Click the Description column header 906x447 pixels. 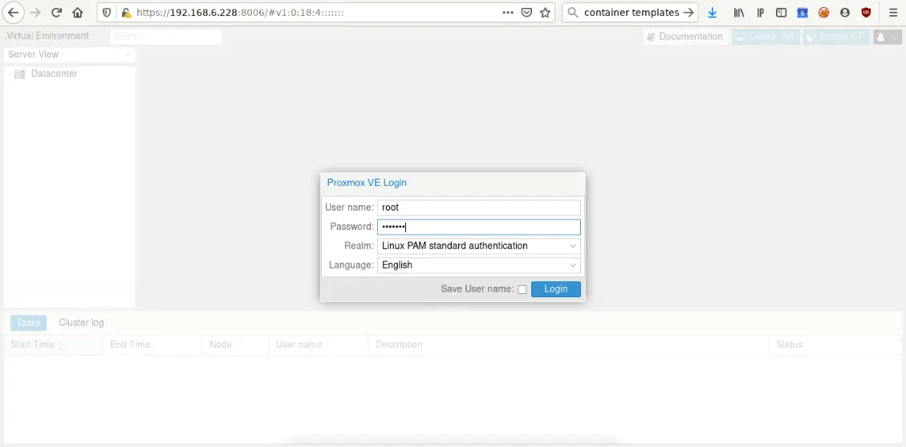click(569, 344)
